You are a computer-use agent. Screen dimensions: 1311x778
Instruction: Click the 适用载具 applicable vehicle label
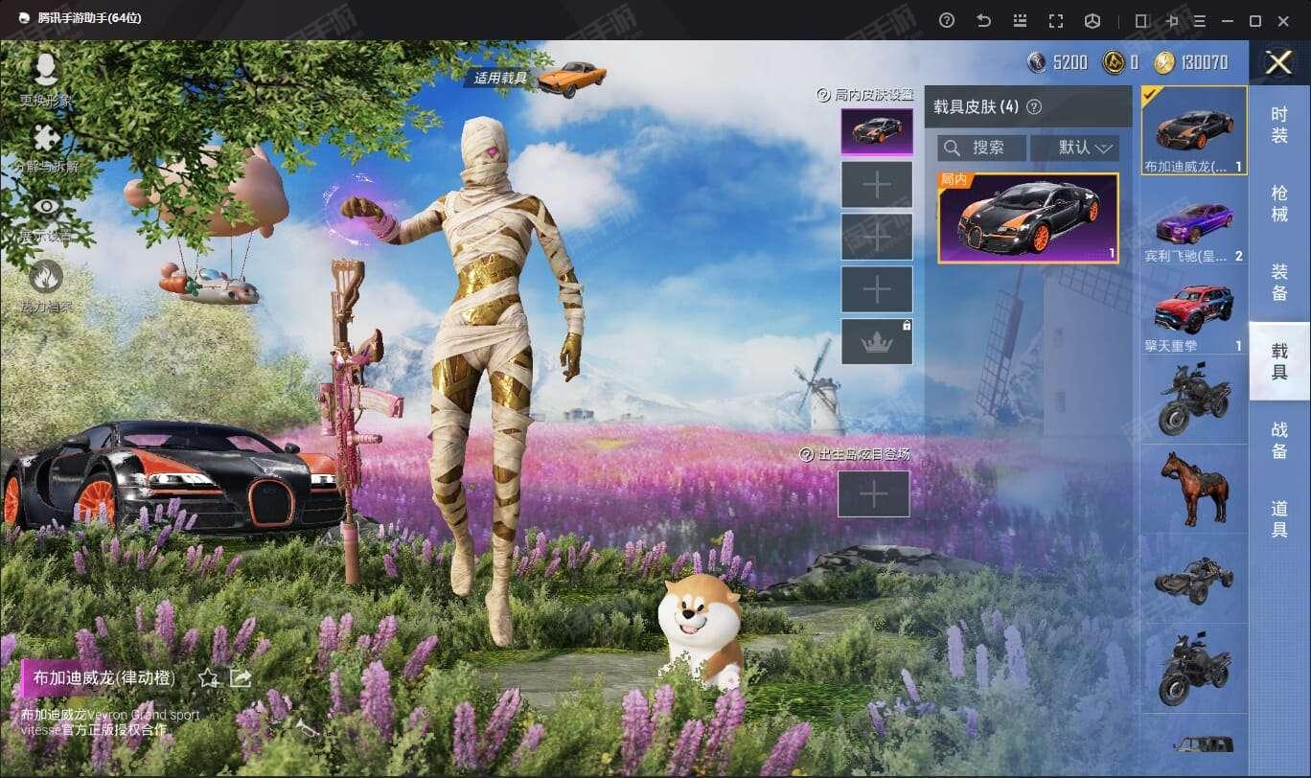(x=501, y=78)
